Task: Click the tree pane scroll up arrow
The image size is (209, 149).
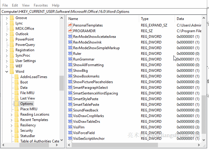Action: 62,18
